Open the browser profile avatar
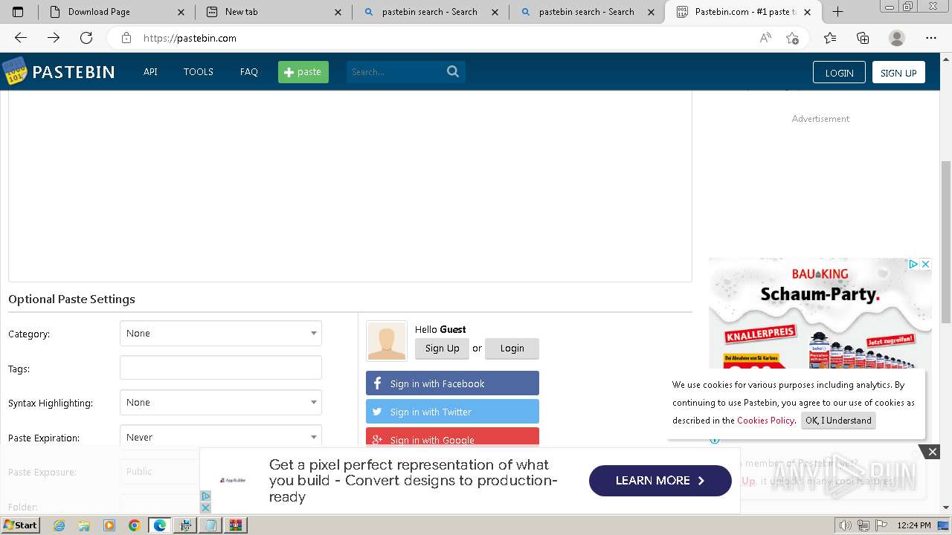Image resolution: width=952 pixels, height=535 pixels. (897, 38)
